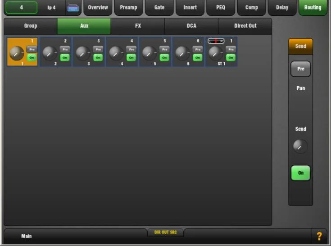The image size is (331, 246).
Task: Open the Overview tab
Action: (x=98, y=8)
